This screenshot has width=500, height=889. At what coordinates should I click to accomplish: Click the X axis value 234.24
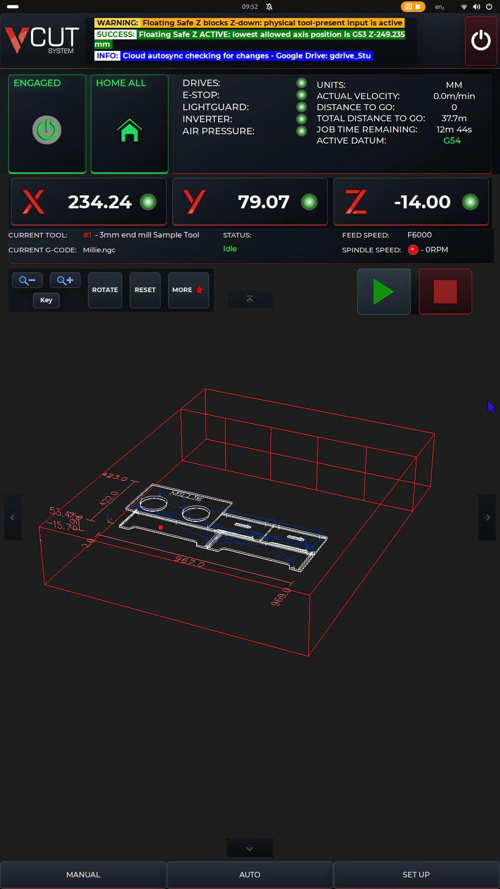[100, 202]
